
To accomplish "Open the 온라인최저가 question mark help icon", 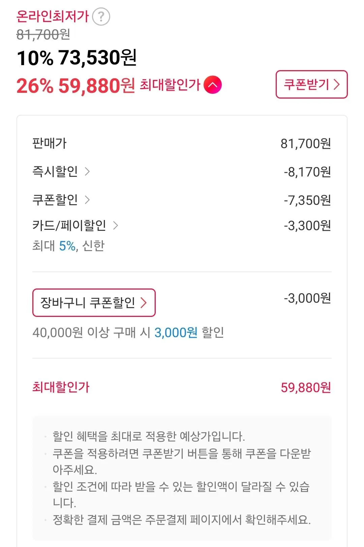I will [x=101, y=17].
